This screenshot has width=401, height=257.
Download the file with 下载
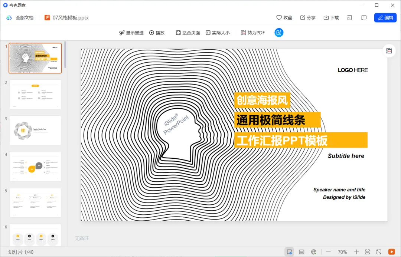(x=331, y=18)
